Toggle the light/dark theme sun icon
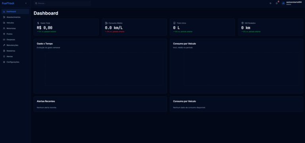This screenshot has height=143, width=305. [x=270, y=3]
